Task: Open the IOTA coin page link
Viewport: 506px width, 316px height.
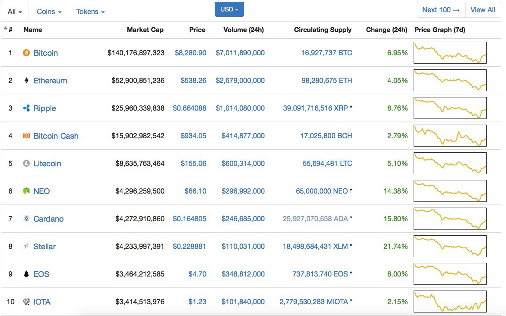Action: point(42,302)
